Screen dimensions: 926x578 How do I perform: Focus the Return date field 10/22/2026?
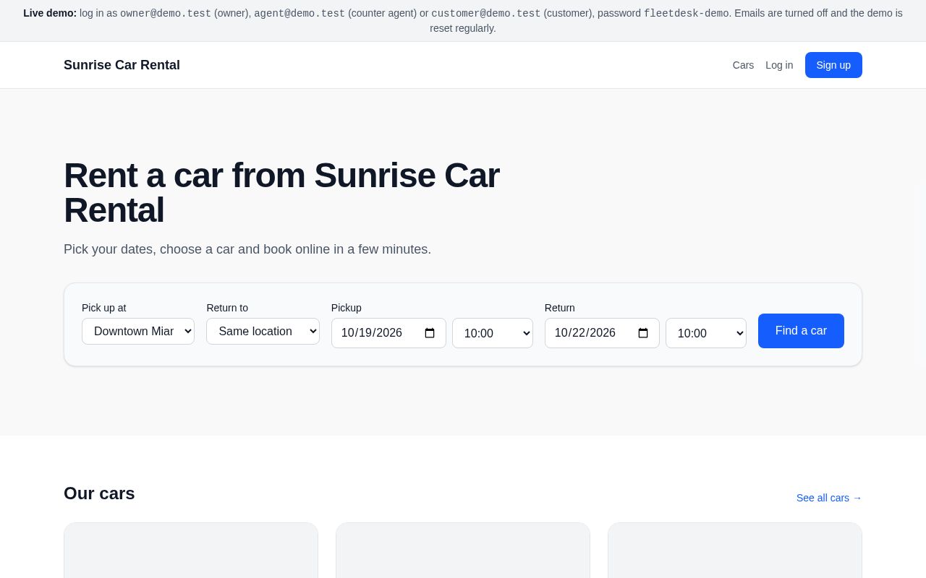[x=602, y=333]
